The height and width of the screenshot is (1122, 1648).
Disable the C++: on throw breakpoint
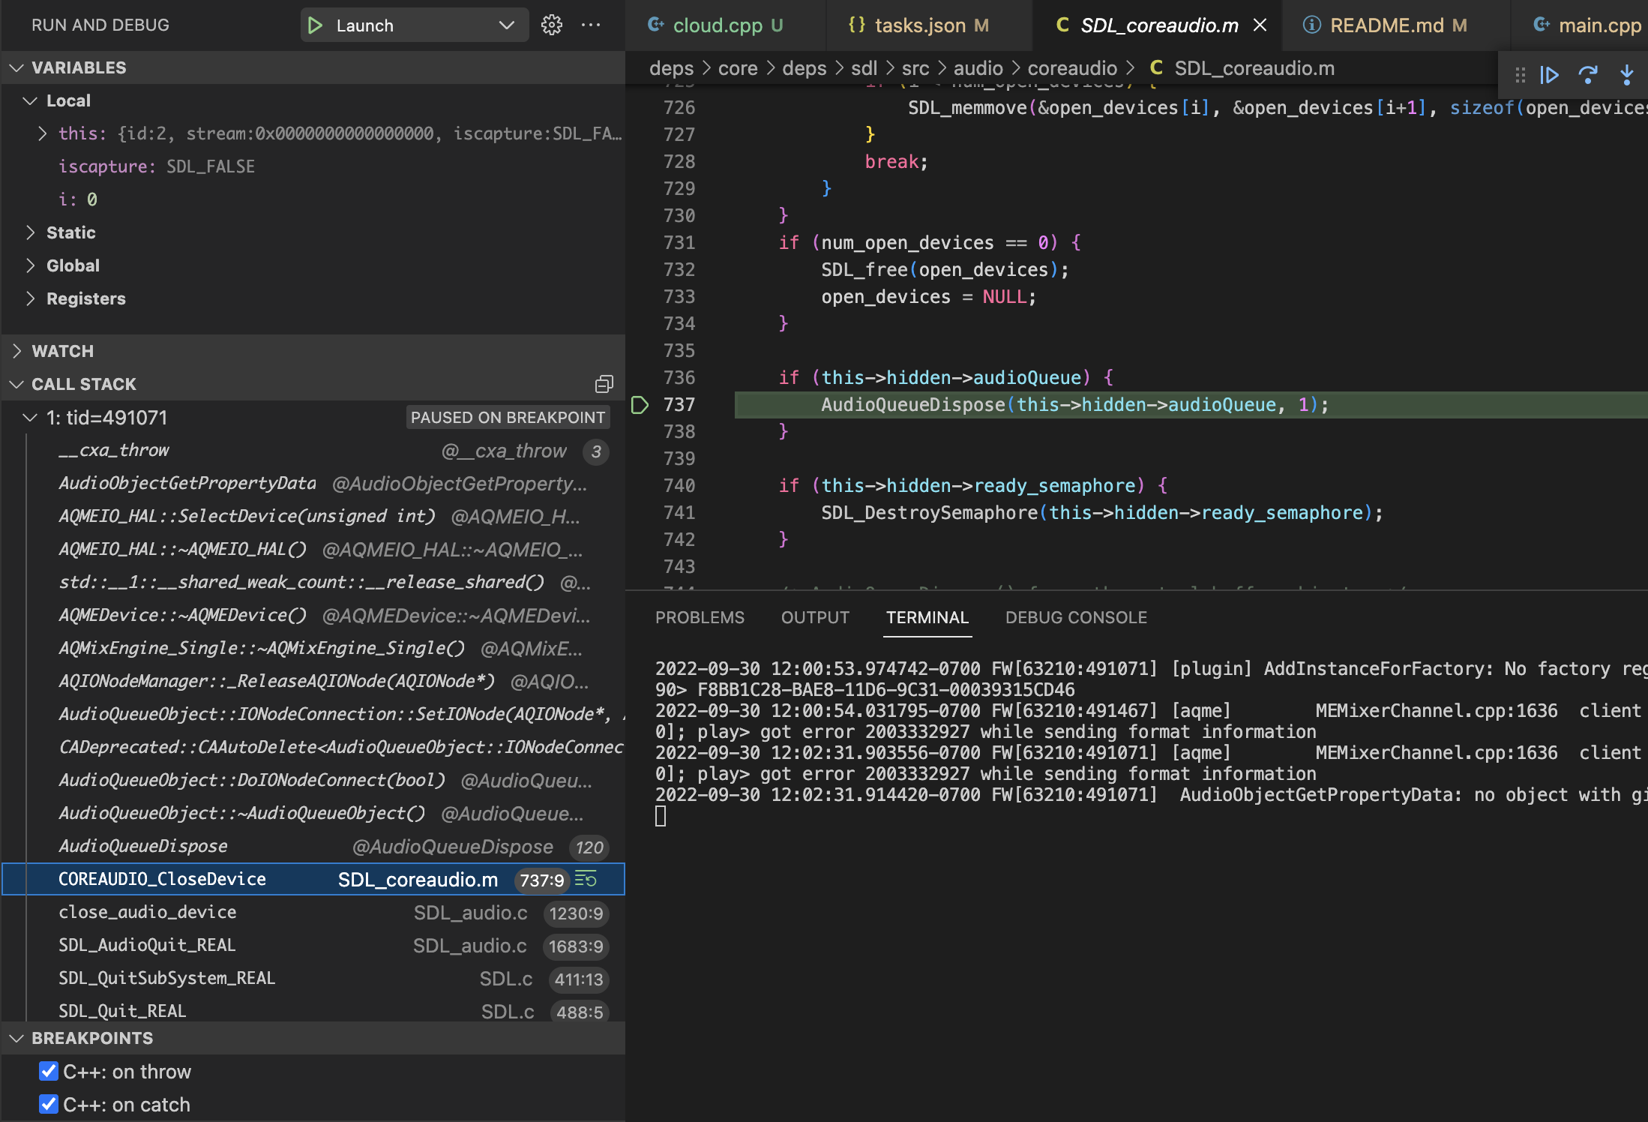click(49, 1072)
